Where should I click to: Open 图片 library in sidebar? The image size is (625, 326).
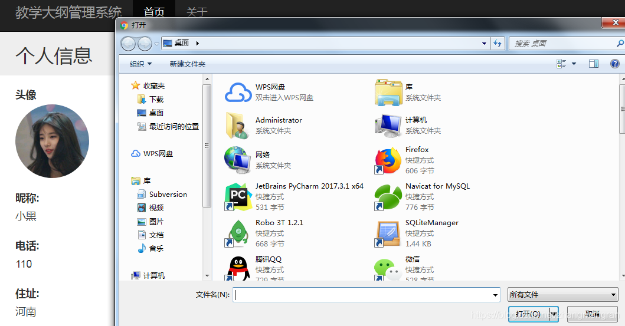tap(150, 221)
